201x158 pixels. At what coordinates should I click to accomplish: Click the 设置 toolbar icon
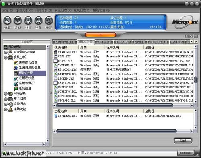[x=39, y=20]
